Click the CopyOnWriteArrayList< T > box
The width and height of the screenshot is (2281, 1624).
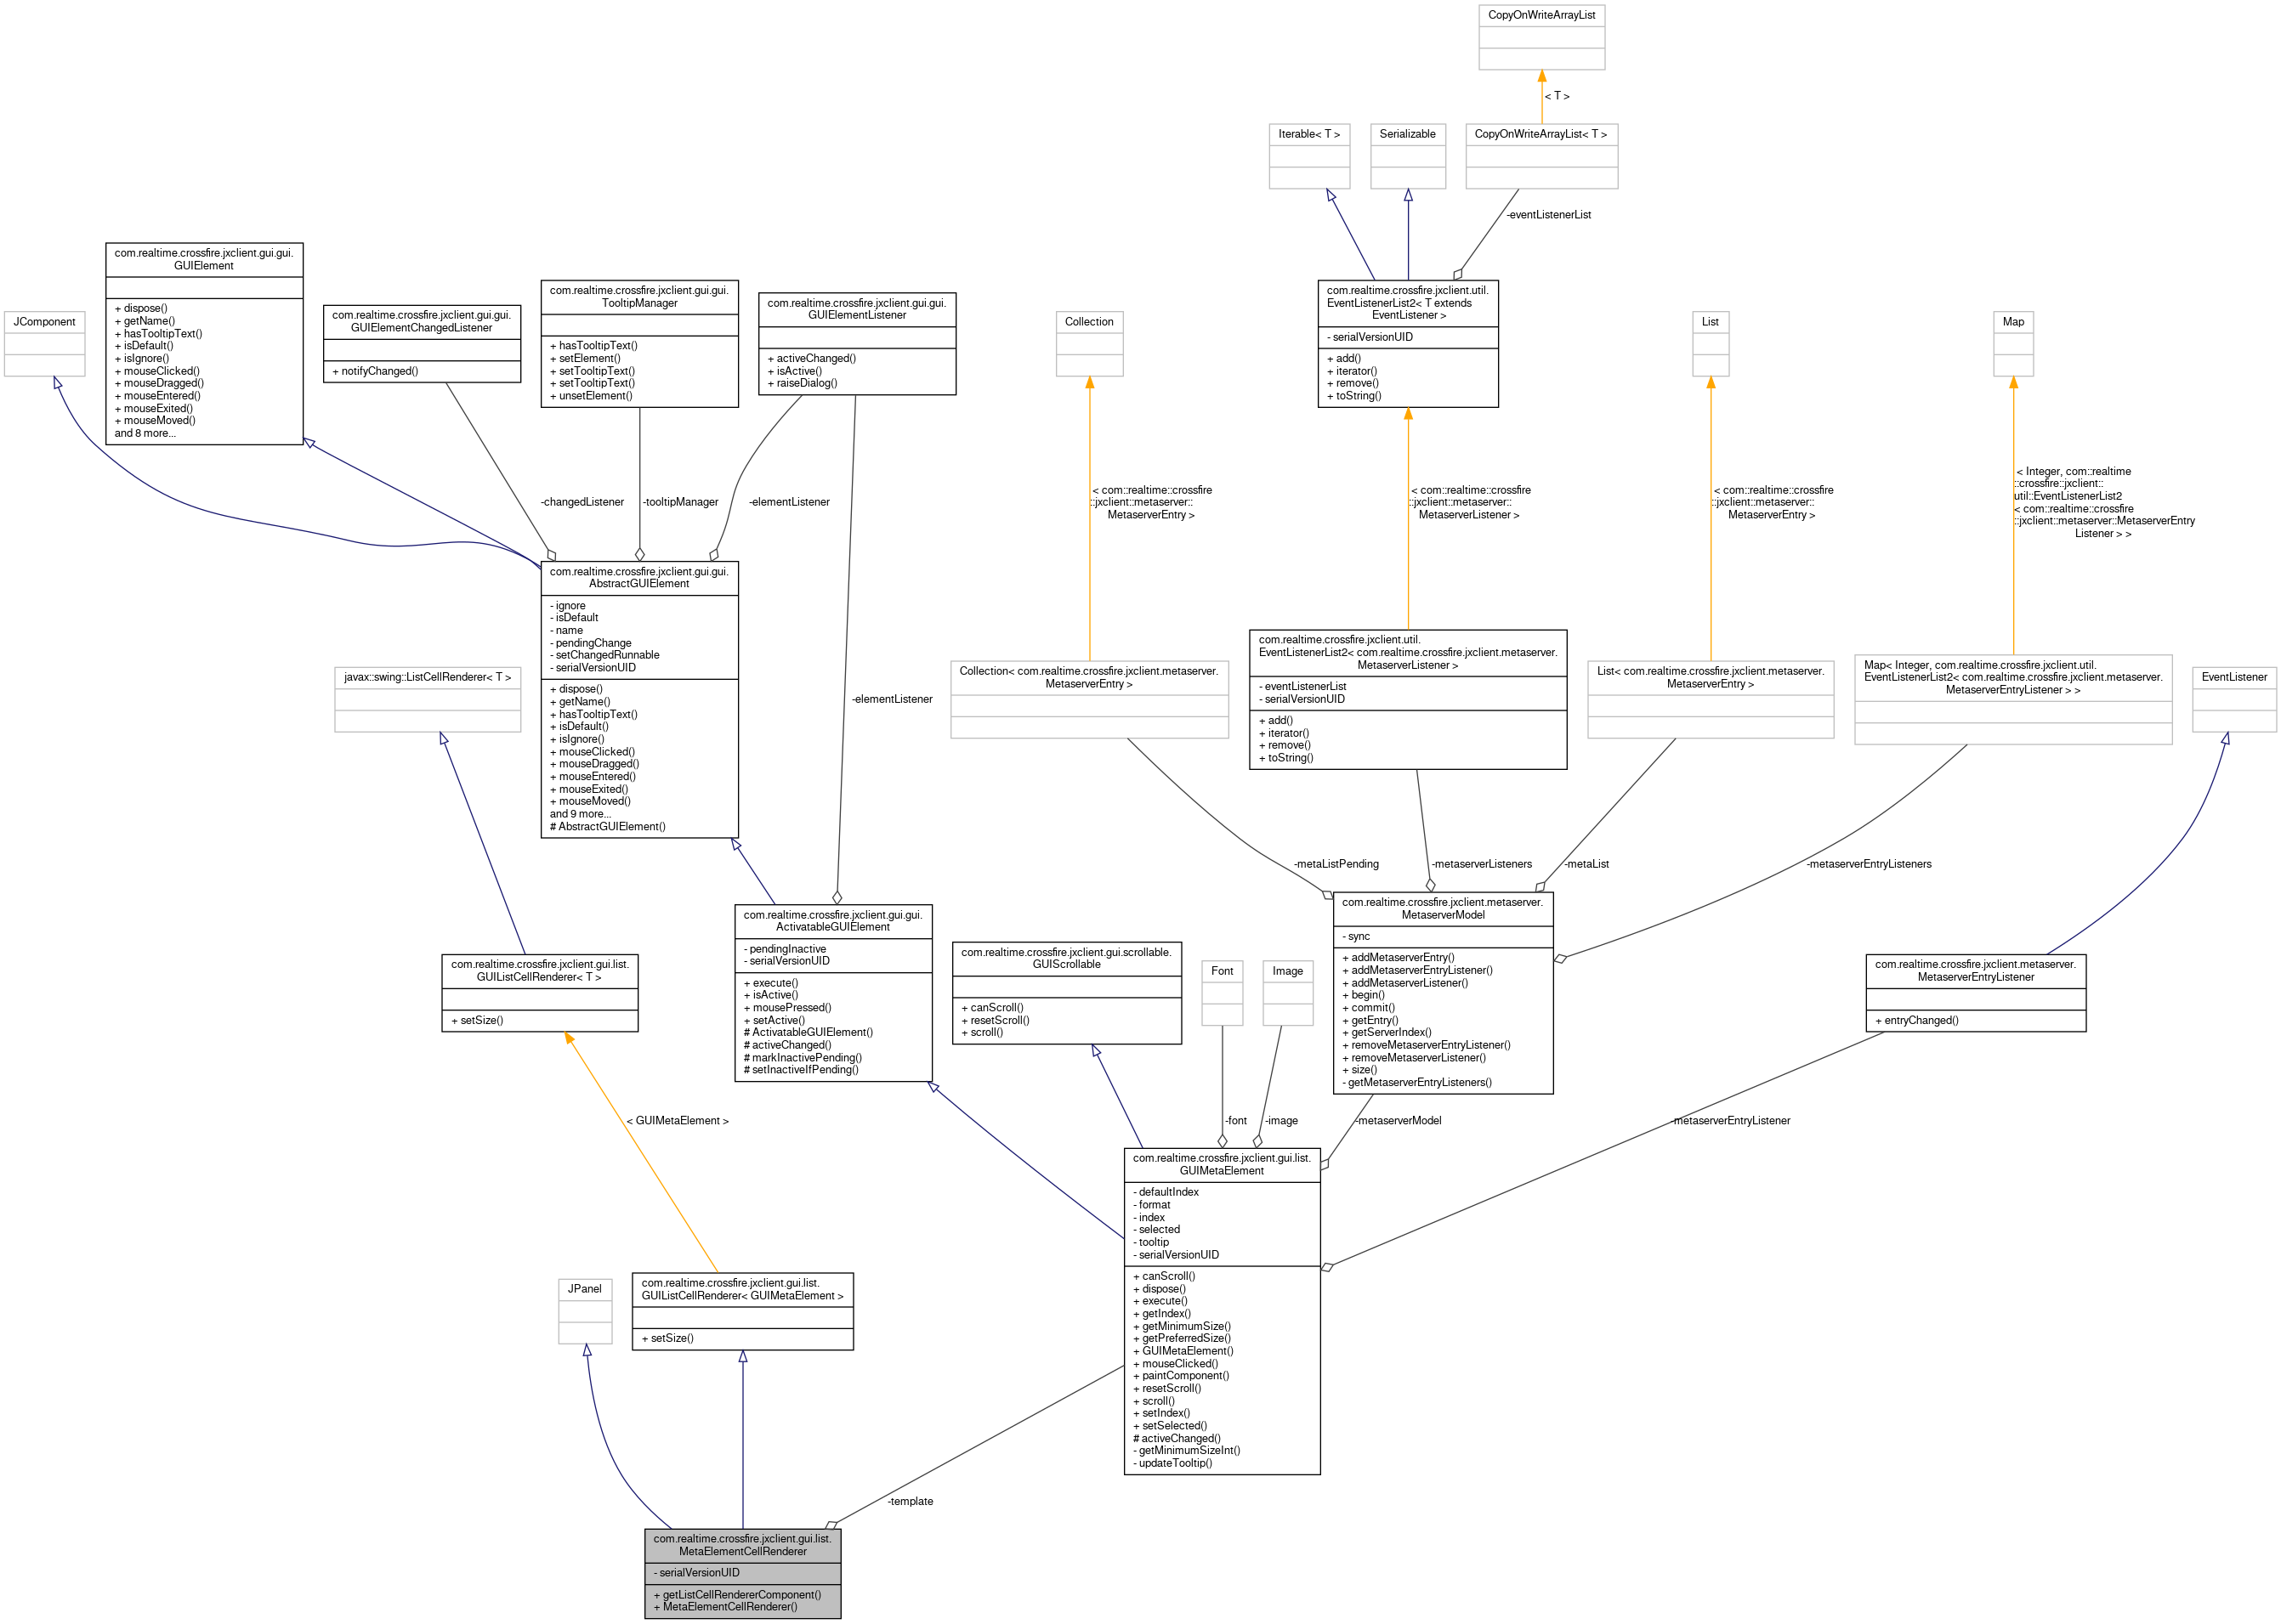tap(1541, 155)
